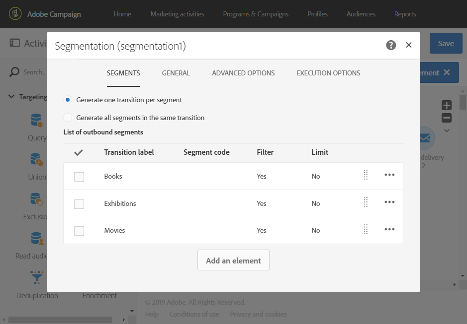Click drag handle of Books row
467x324 pixels.
click(366, 175)
